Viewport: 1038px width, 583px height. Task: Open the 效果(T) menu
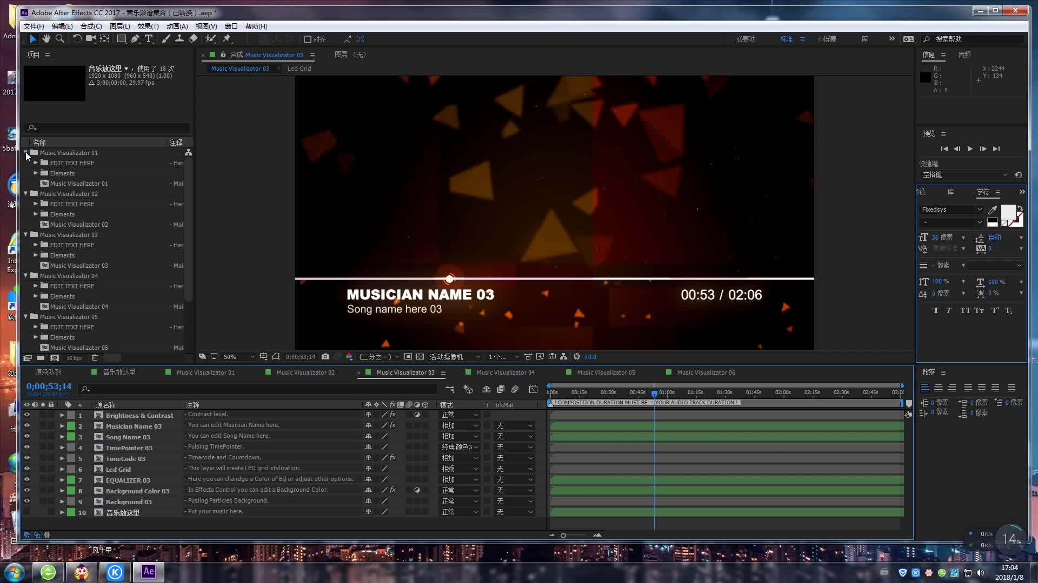coord(148,26)
